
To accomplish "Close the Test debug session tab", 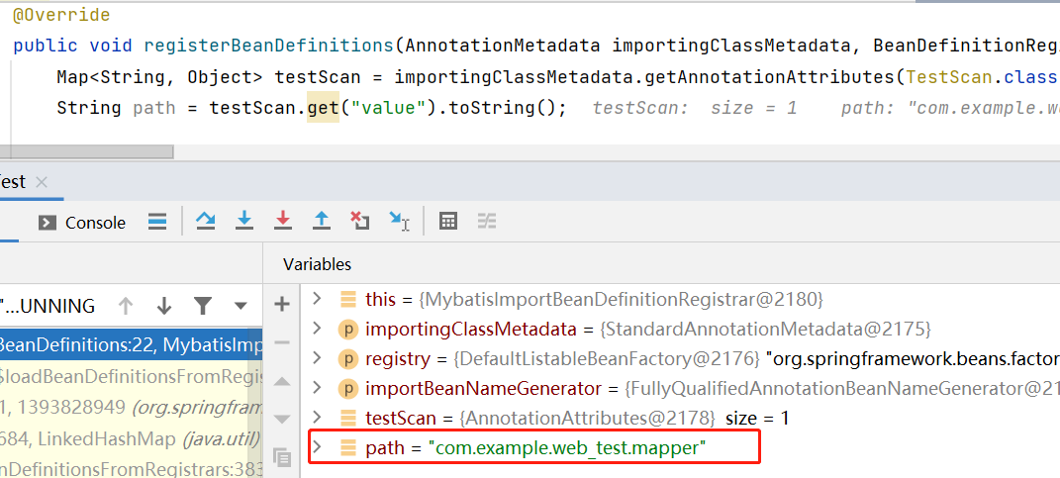I will [x=42, y=182].
